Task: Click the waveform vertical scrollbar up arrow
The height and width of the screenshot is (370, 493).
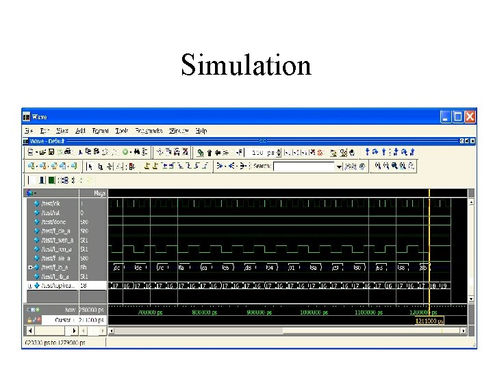Action: (x=471, y=202)
